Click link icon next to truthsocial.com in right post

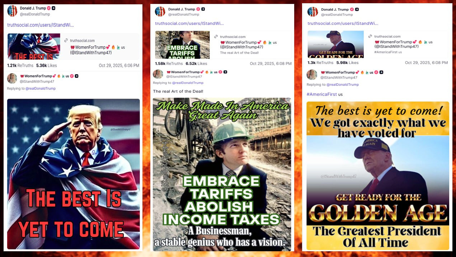[x=370, y=36]
